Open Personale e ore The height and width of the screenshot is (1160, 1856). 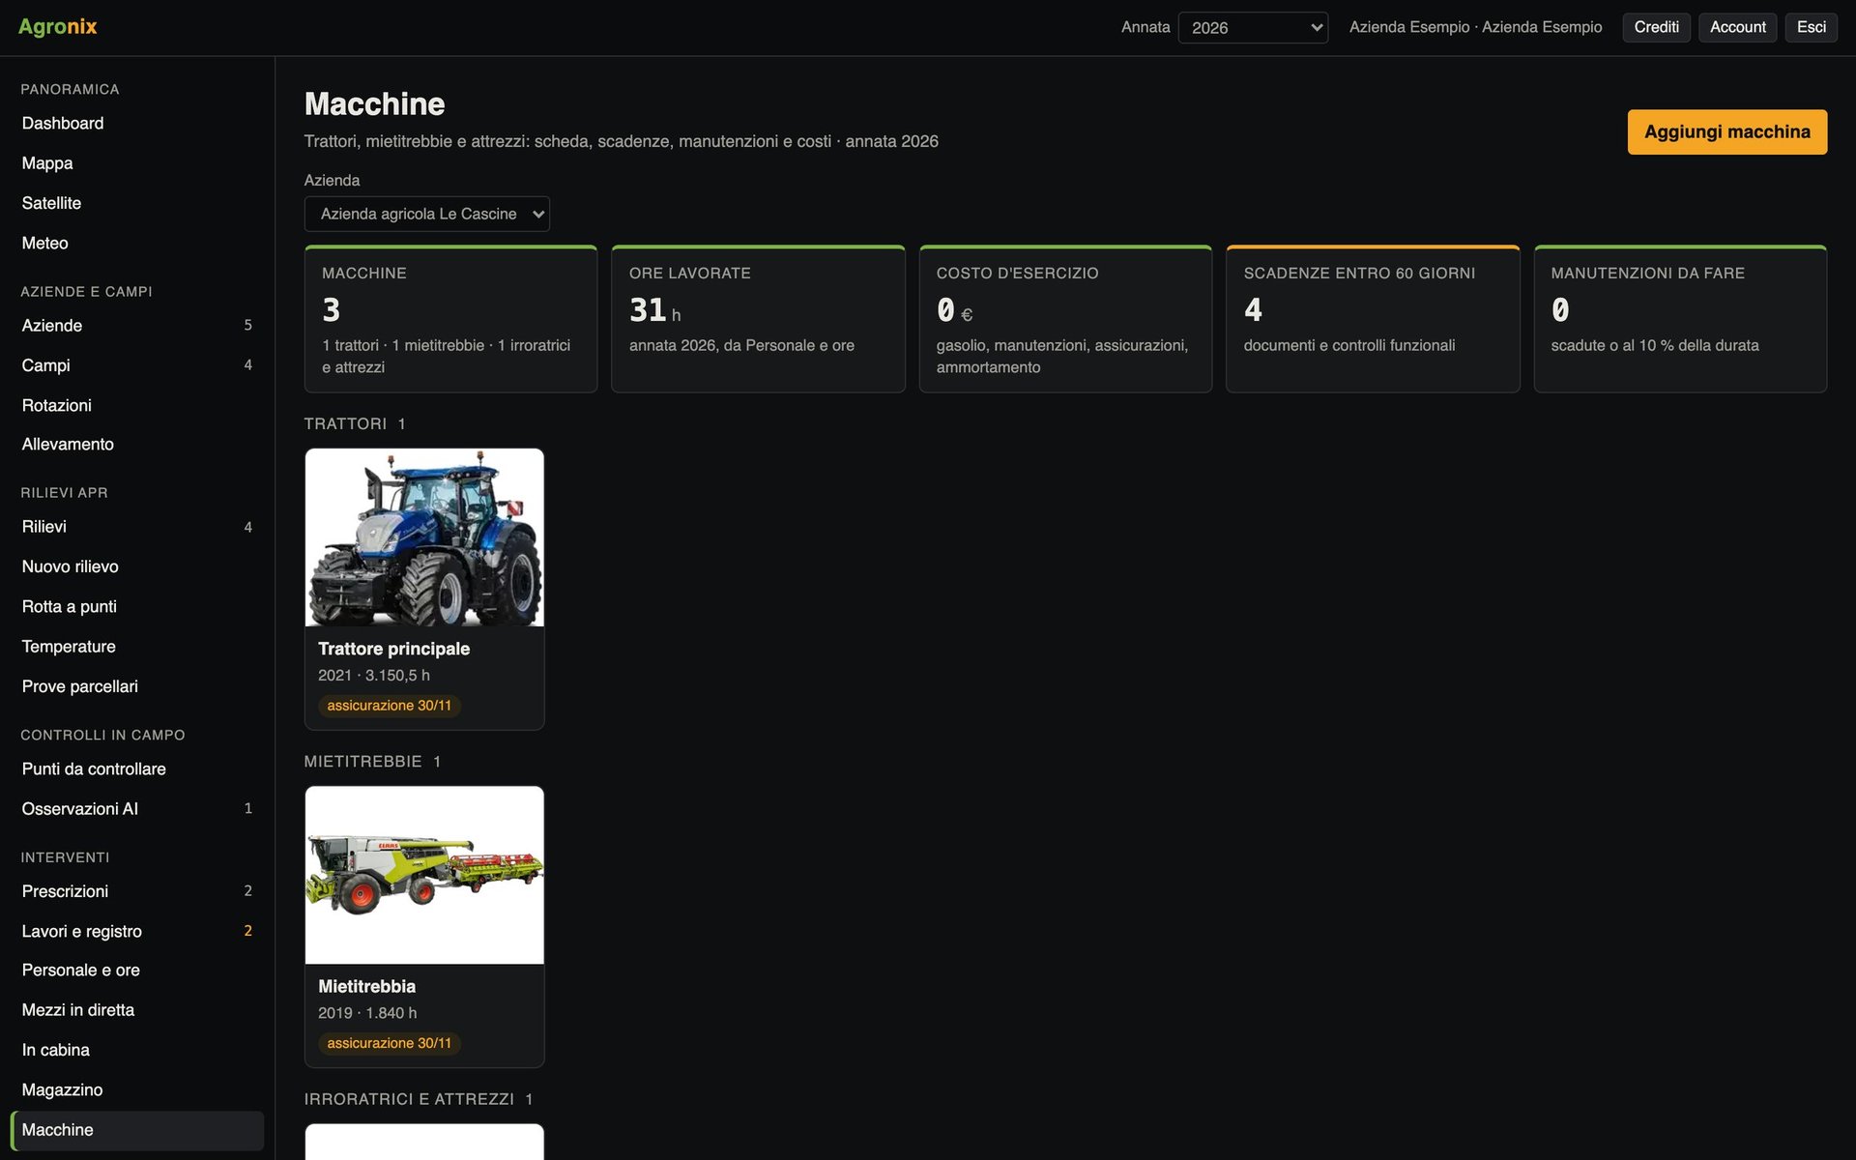(136, 971)
